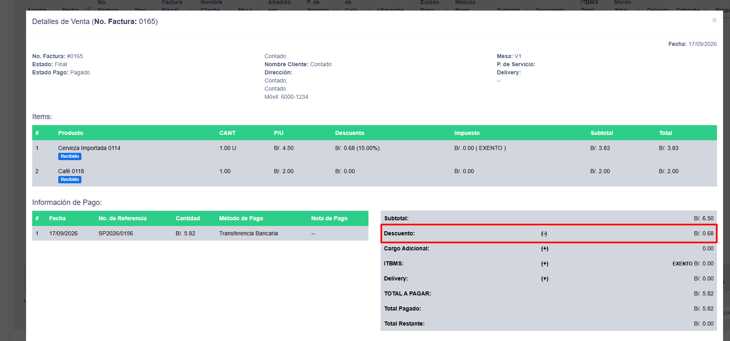This screenshot has width=730, height=341.
Task: Click the Total Pagado label
Action: coord(403,308)
